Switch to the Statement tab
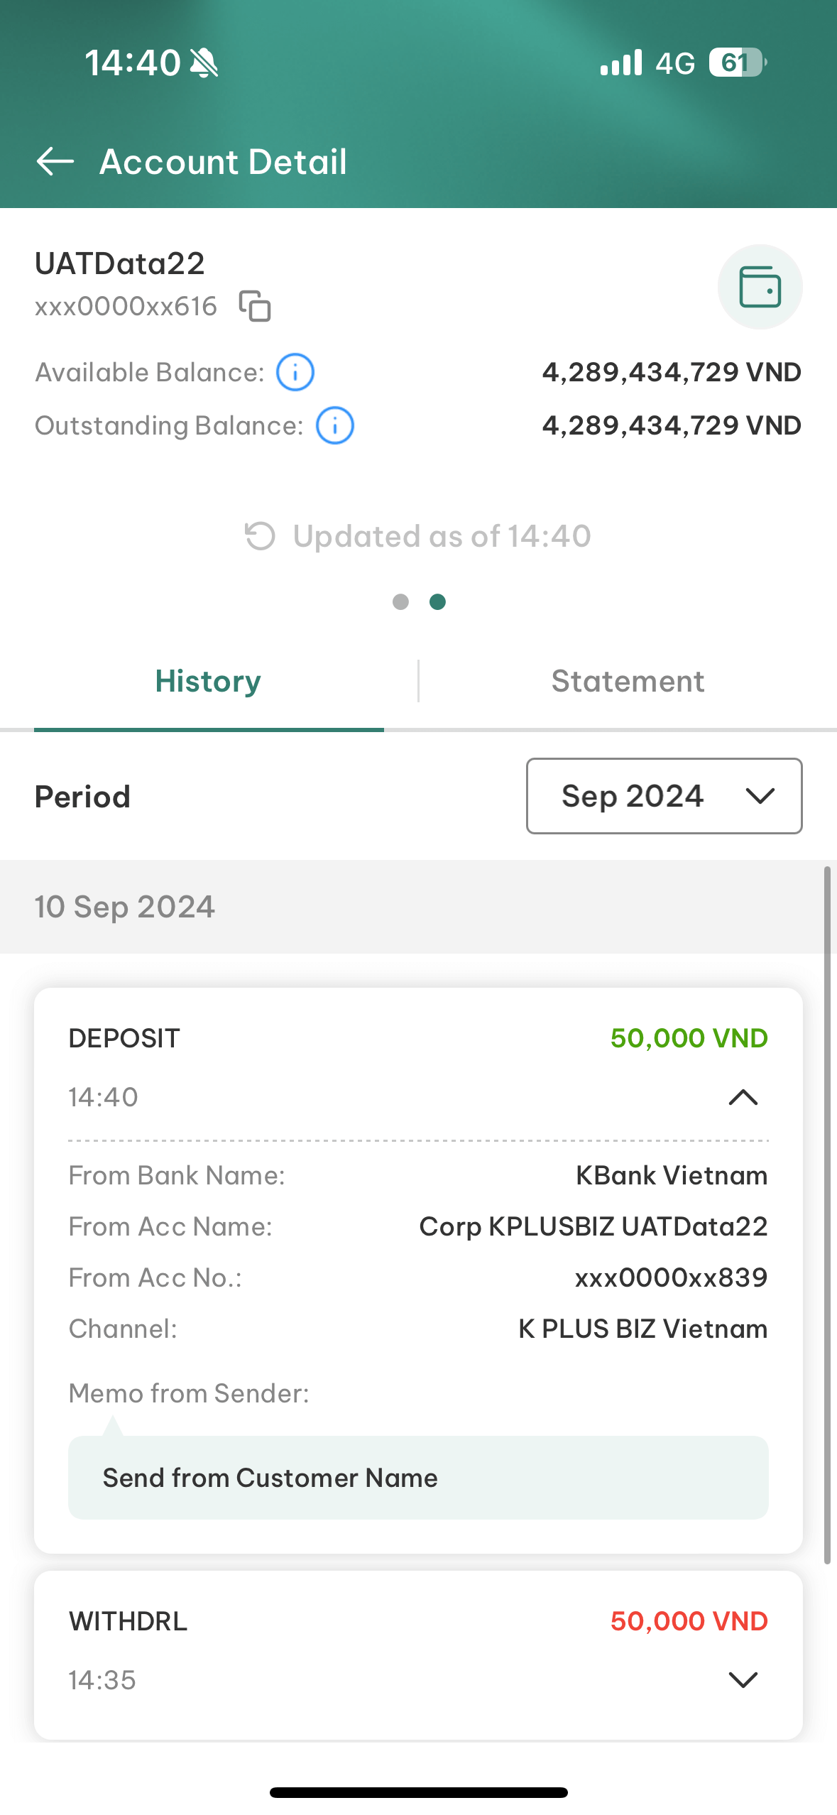 (628, 681)
